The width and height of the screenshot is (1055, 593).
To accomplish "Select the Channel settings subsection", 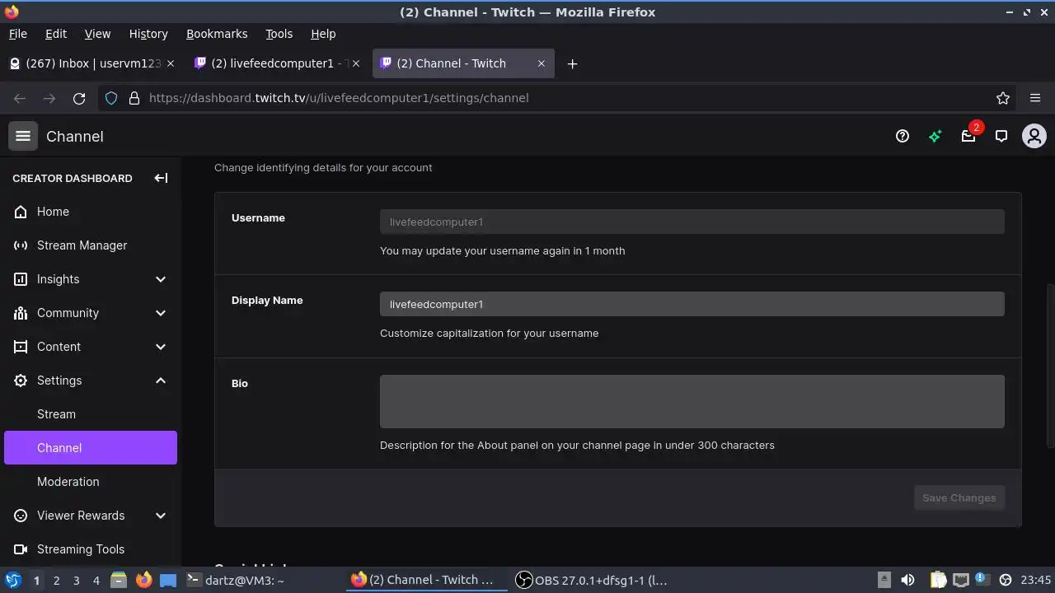I will pos(91,448).
